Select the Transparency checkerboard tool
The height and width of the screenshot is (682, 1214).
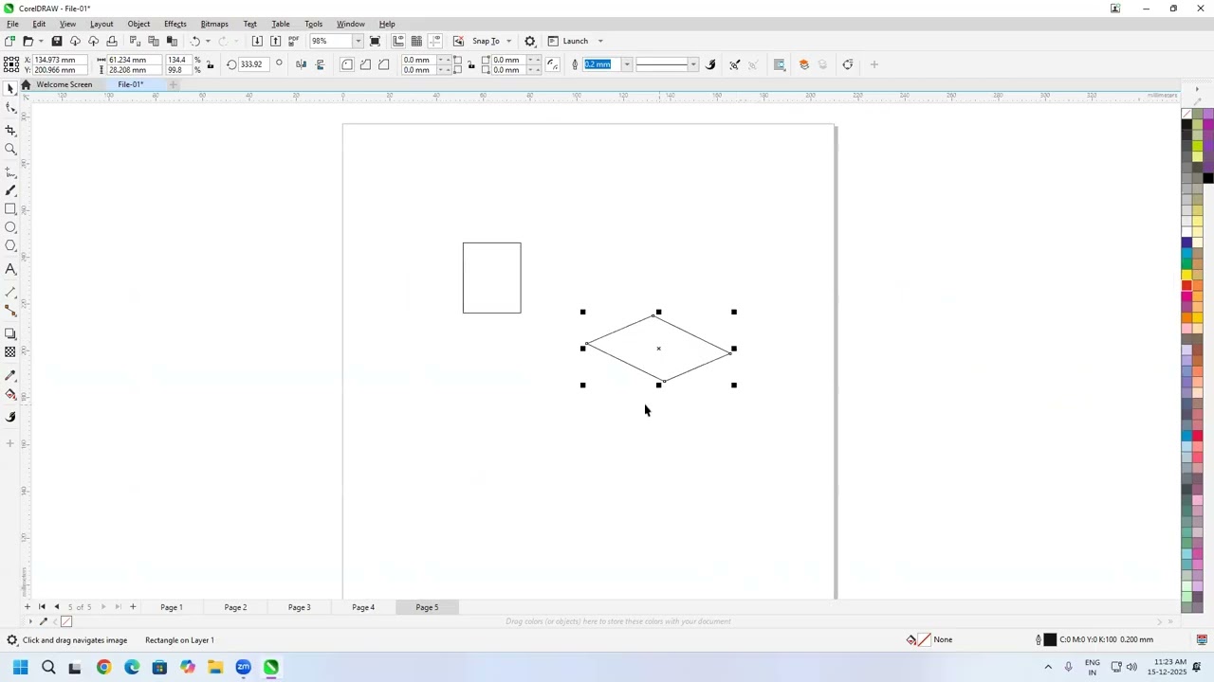click(10, 352)
